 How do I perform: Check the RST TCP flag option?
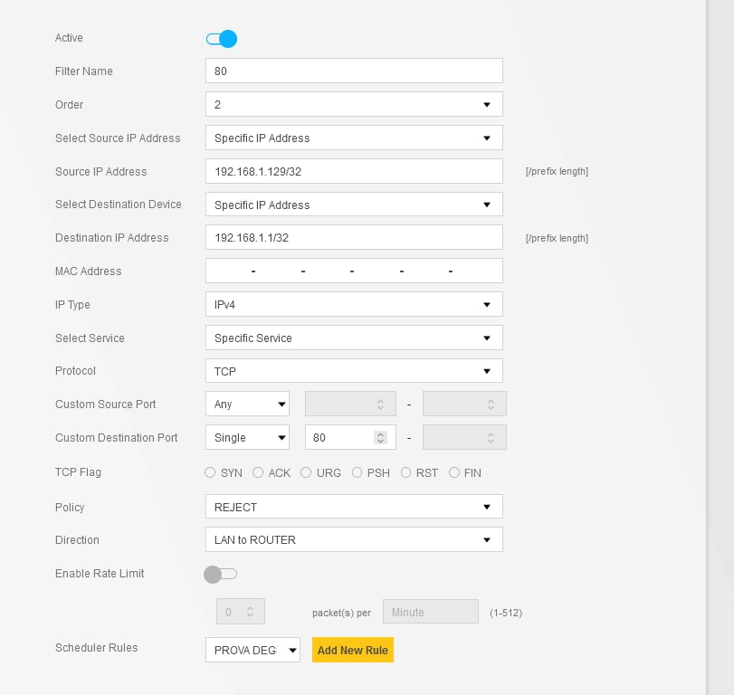coord(406,472)
